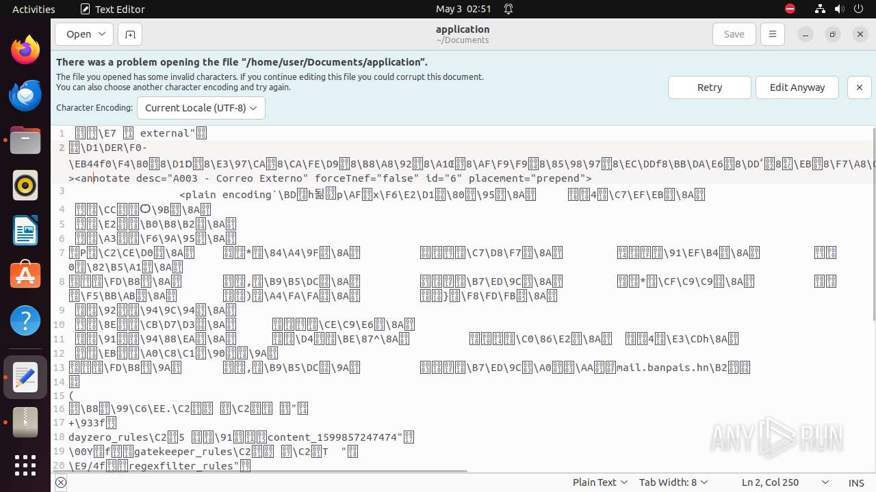Open Ubuntu Software store icon
Viewport: 876px width, 492px height.
click(25, 275)
